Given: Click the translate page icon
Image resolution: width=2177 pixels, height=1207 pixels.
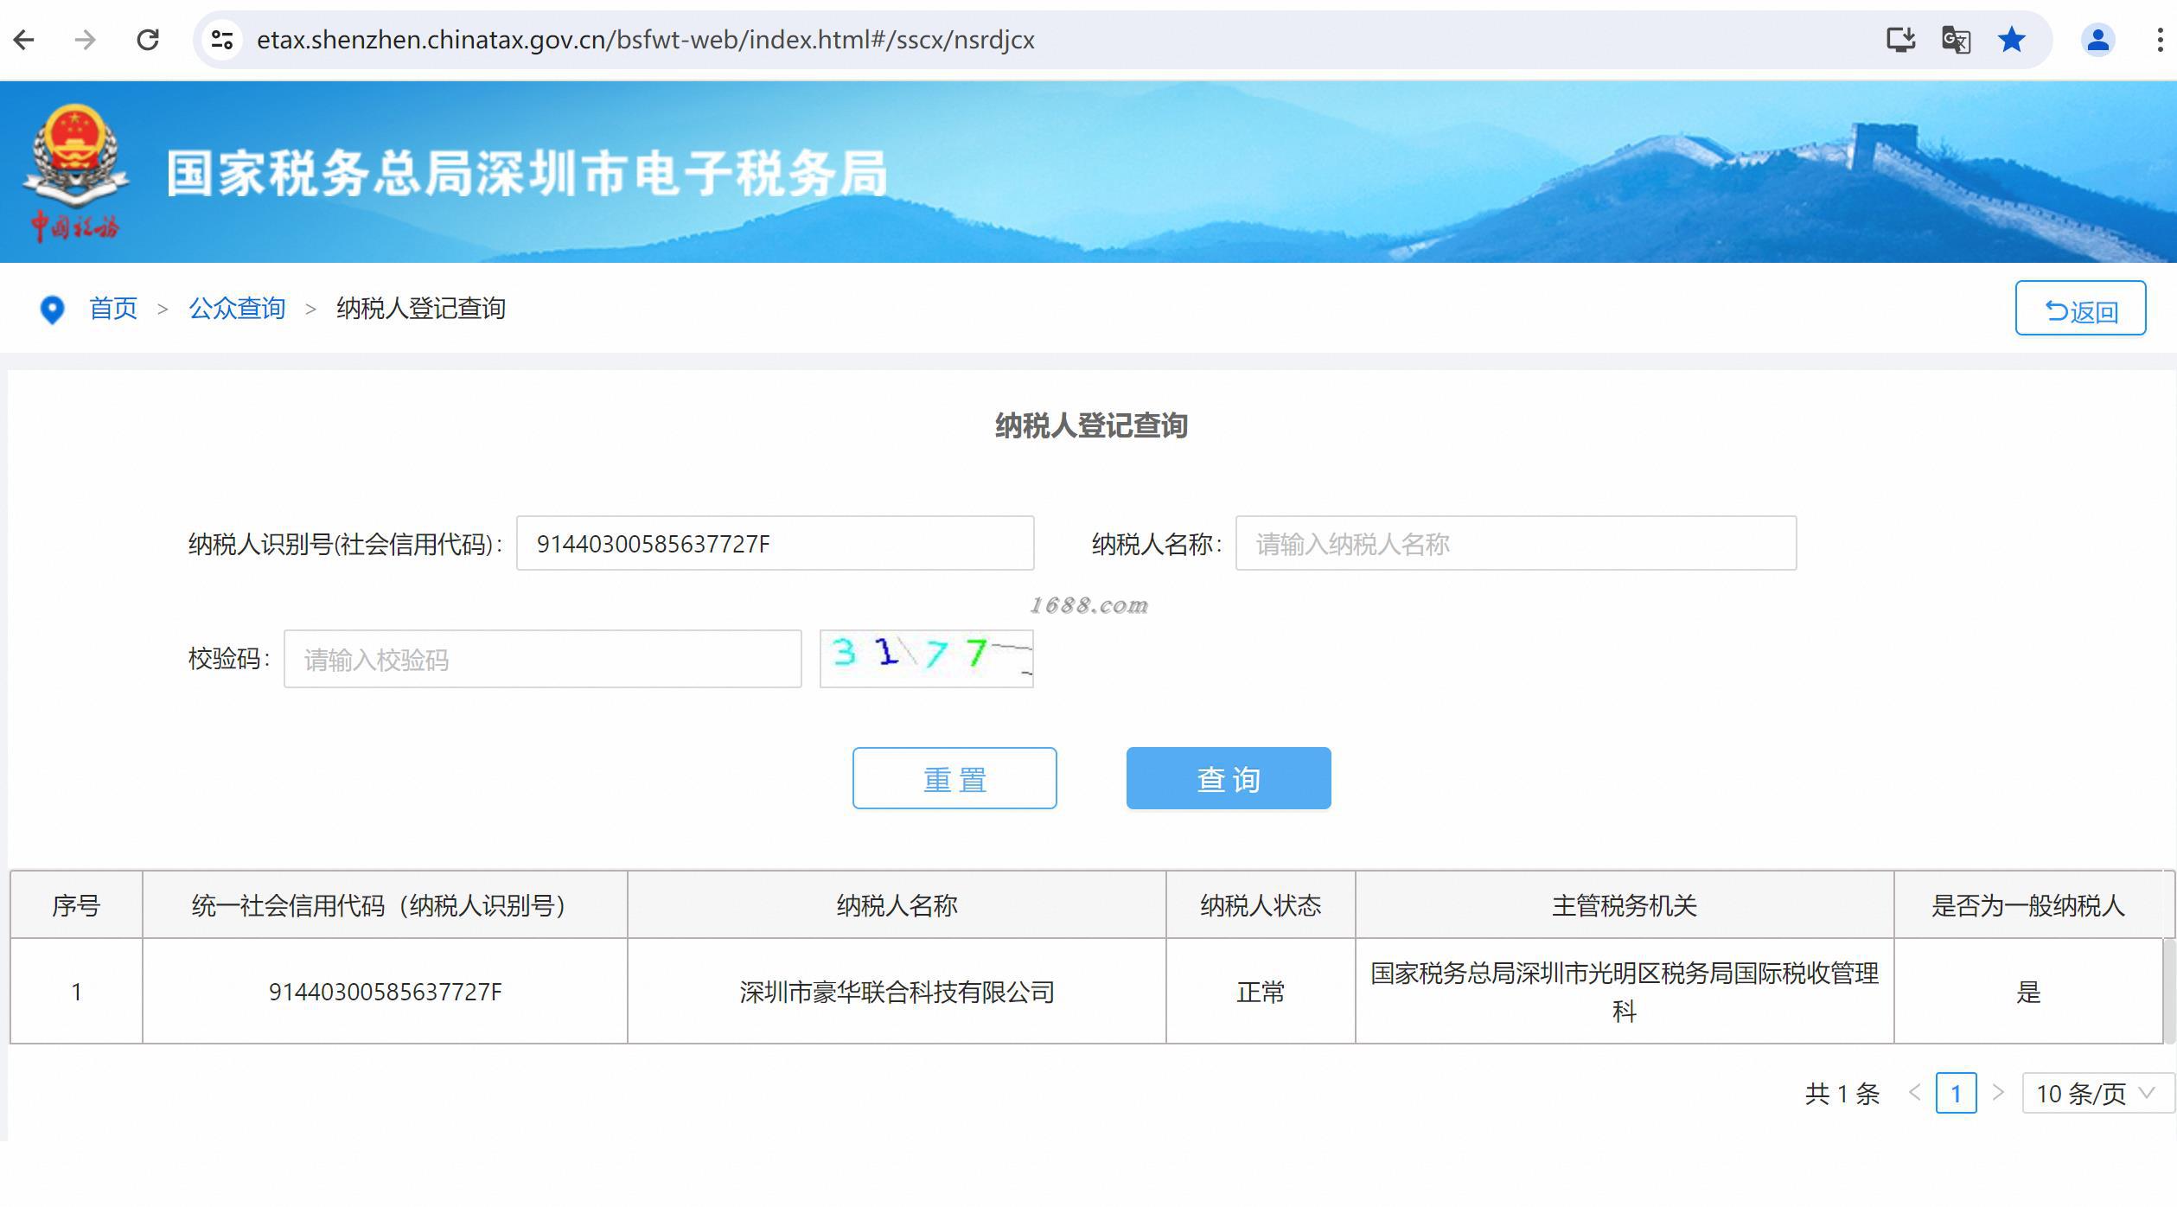Looking at the screenshot, I should 1956,40.
